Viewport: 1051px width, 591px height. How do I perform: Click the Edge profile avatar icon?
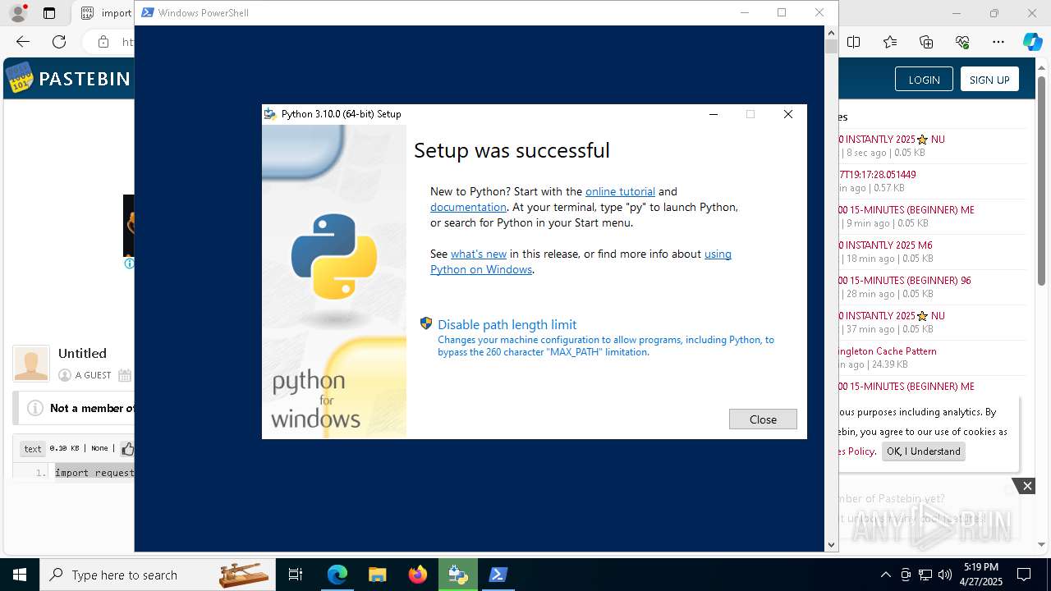coord(18,13)
